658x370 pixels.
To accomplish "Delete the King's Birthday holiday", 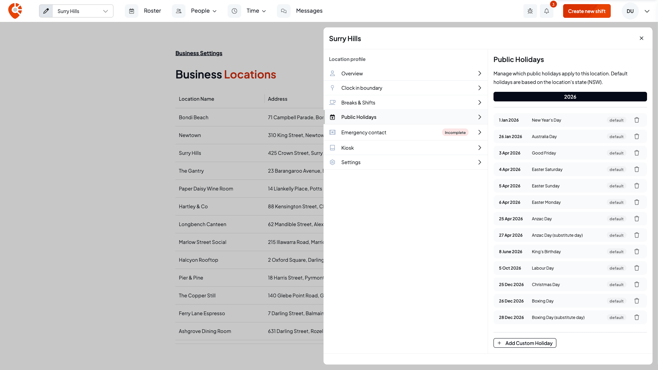I will point(637,251).
